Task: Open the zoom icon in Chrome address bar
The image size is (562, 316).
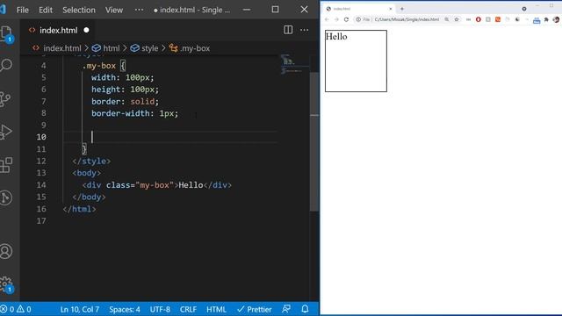Action: click(x=447, y=19)
